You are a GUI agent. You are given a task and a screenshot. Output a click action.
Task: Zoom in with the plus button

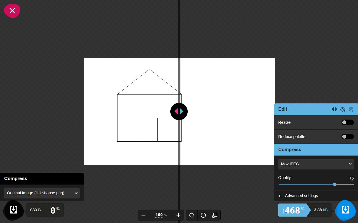coord(178,215)
